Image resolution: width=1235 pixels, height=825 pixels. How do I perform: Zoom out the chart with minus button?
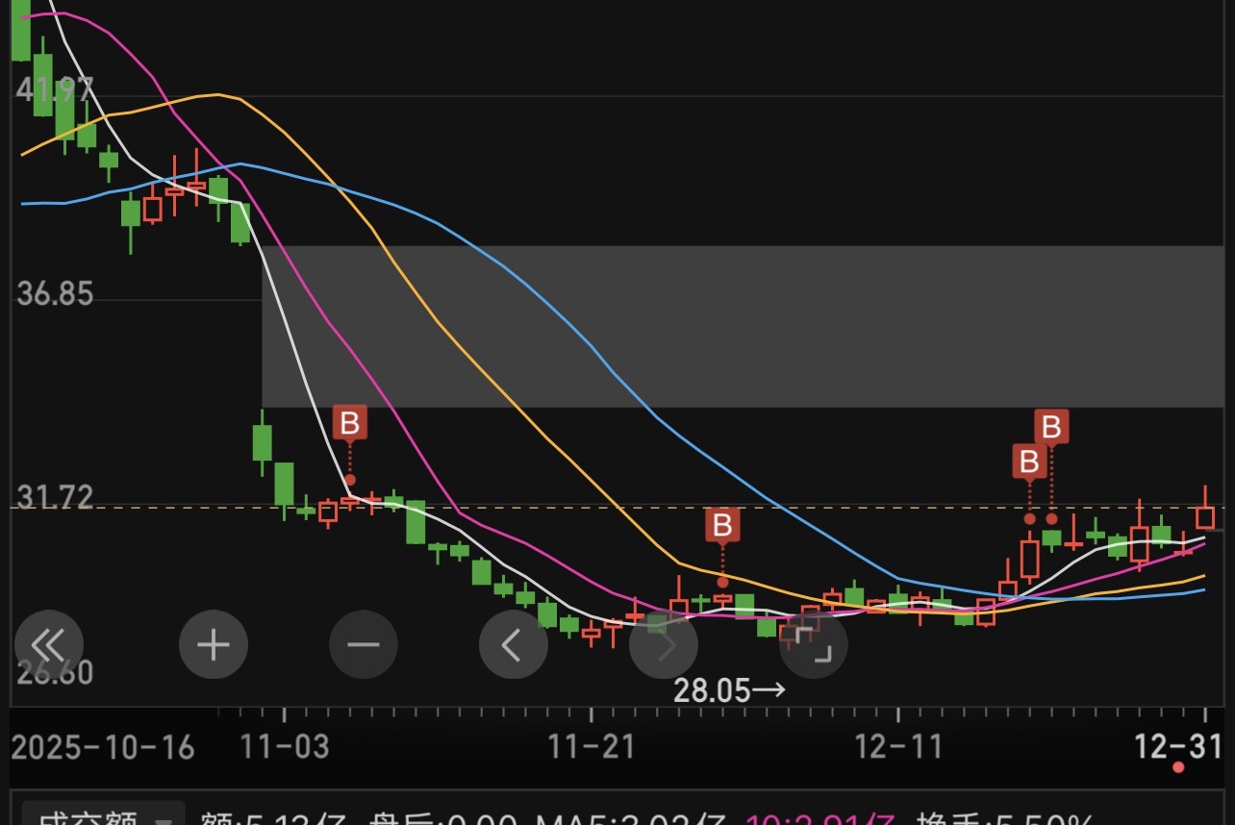[364, 644]
